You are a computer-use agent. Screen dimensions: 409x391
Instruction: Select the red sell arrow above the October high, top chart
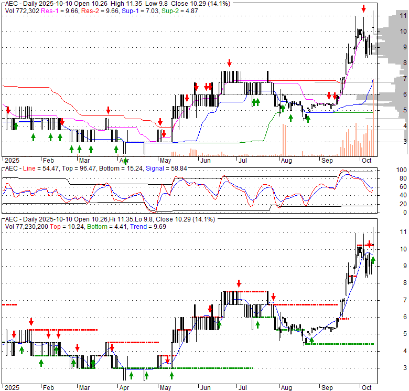[x=363, y=8]
